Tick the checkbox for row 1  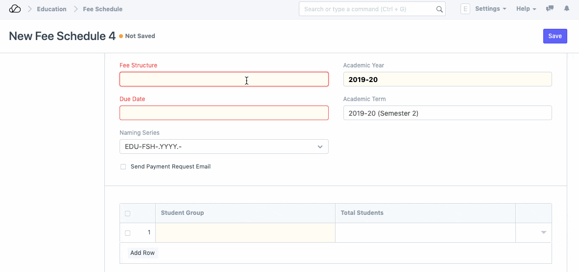coord(128,233)
